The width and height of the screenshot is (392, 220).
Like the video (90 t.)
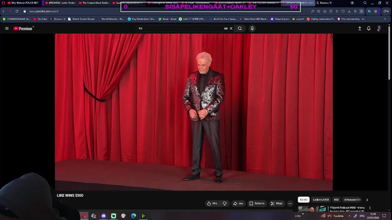tap(212, 204)
